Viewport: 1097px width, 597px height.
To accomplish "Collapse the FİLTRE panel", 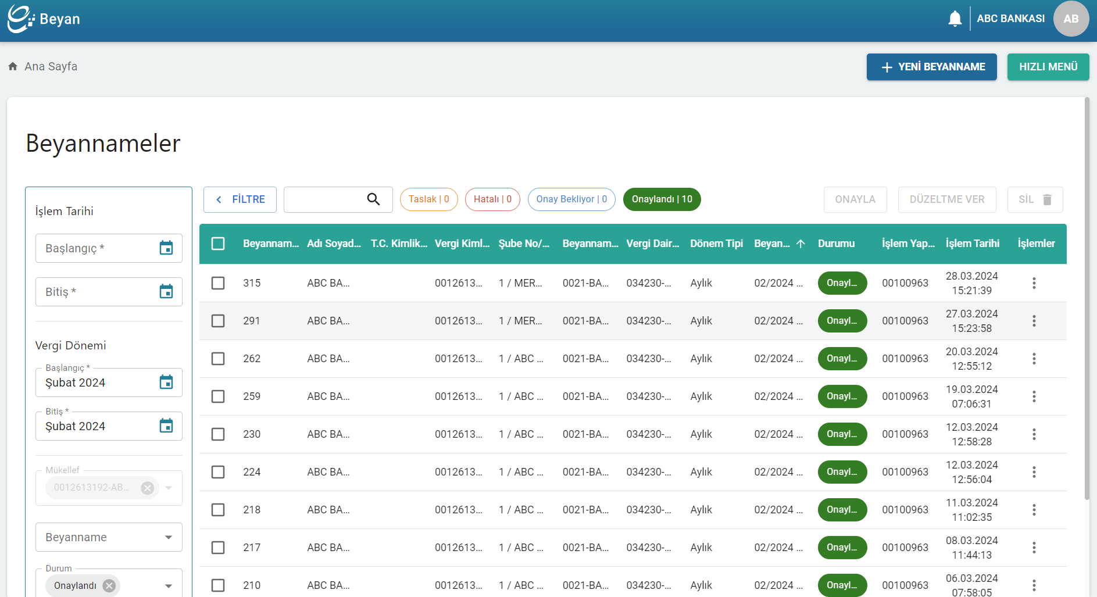I will click(240, 199).
